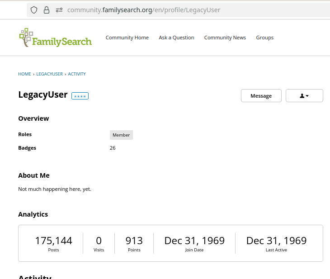Click the LEGACYUSER breadcrumb link
The image size is (330, 279).
pos(50,74)
